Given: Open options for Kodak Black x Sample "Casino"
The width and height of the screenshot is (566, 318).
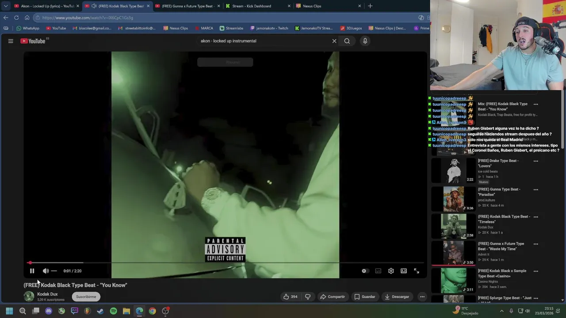Looking at the screenshot, I should (x=535, y=271).
